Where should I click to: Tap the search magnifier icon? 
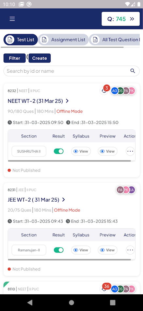coord(133,71)
